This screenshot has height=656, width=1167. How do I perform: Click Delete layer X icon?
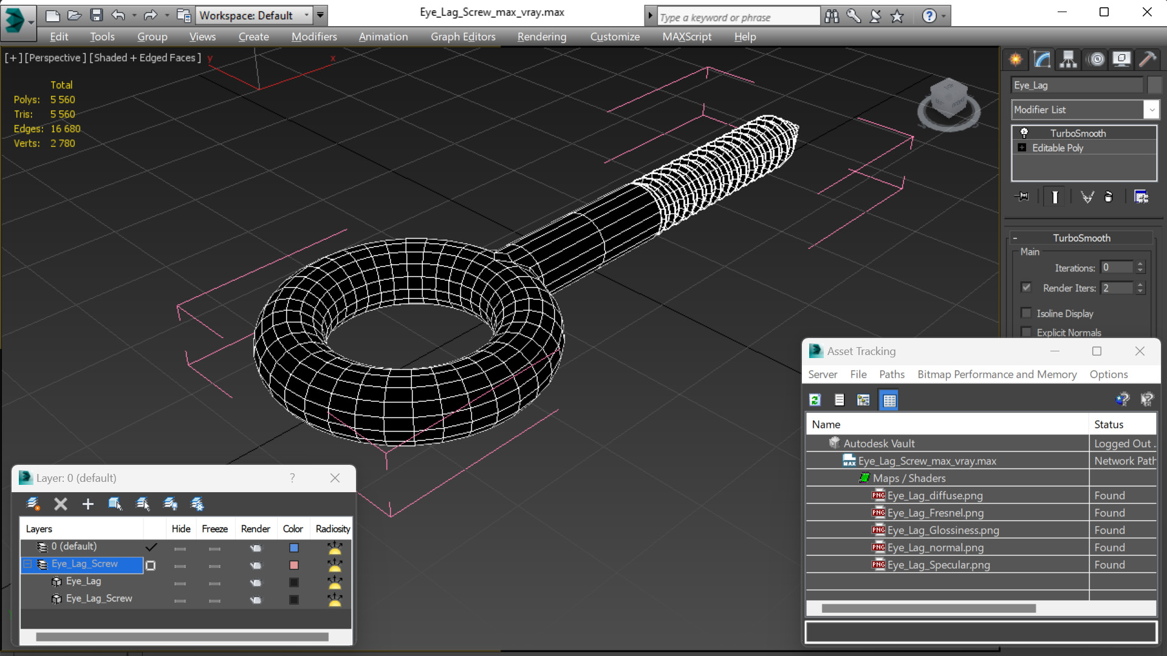pos(60,504)
